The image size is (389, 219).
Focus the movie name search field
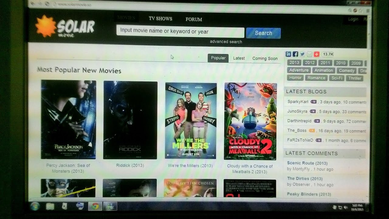coord(180,32)
